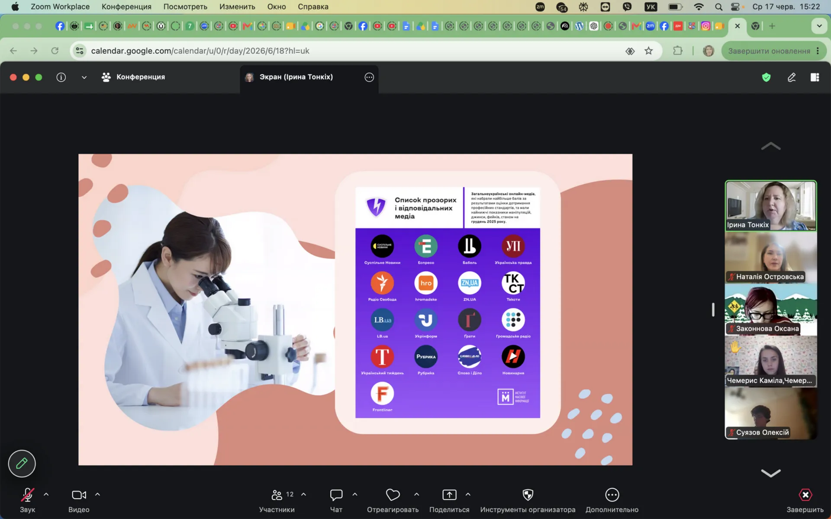Image resolution: width=831 pixels, height=519 pixels.
Task: Open a new Chrome tab with plus
Action: 772,26
